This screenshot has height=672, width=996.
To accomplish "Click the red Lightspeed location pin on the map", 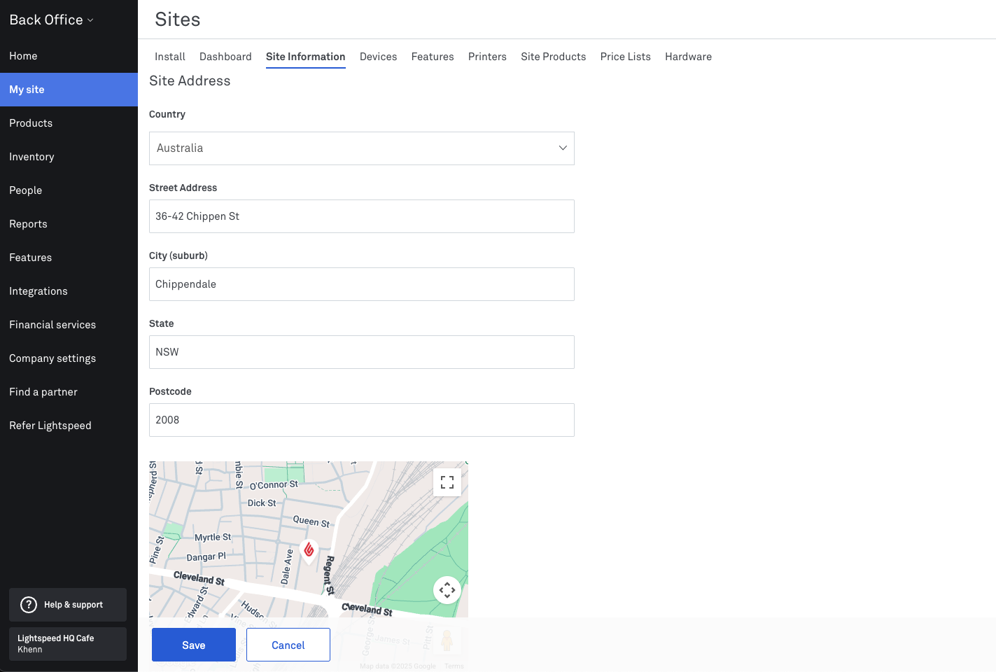I will [x=309, y=552].
